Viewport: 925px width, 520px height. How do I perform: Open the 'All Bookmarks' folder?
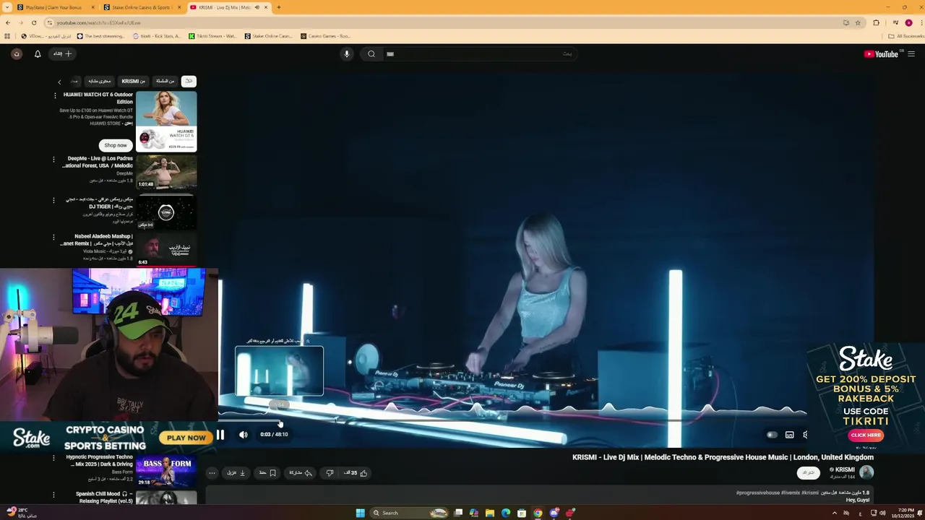[906, 36]
